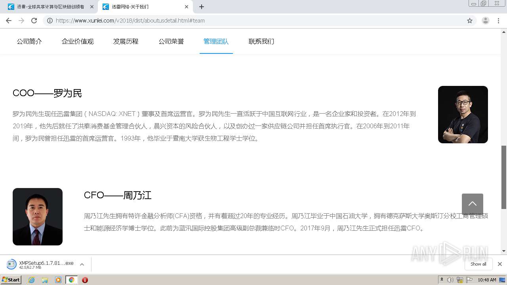Close the 迅雷网络-关于我们 tab

187,7
